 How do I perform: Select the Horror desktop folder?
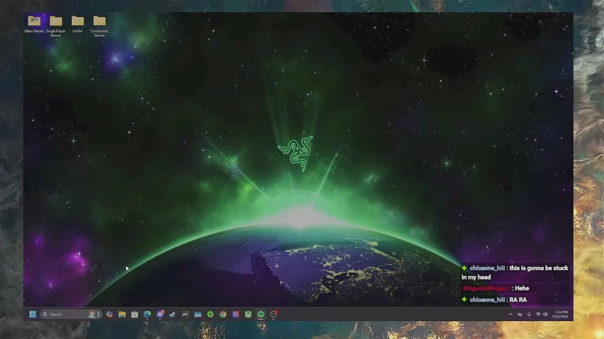click(77, 25)
